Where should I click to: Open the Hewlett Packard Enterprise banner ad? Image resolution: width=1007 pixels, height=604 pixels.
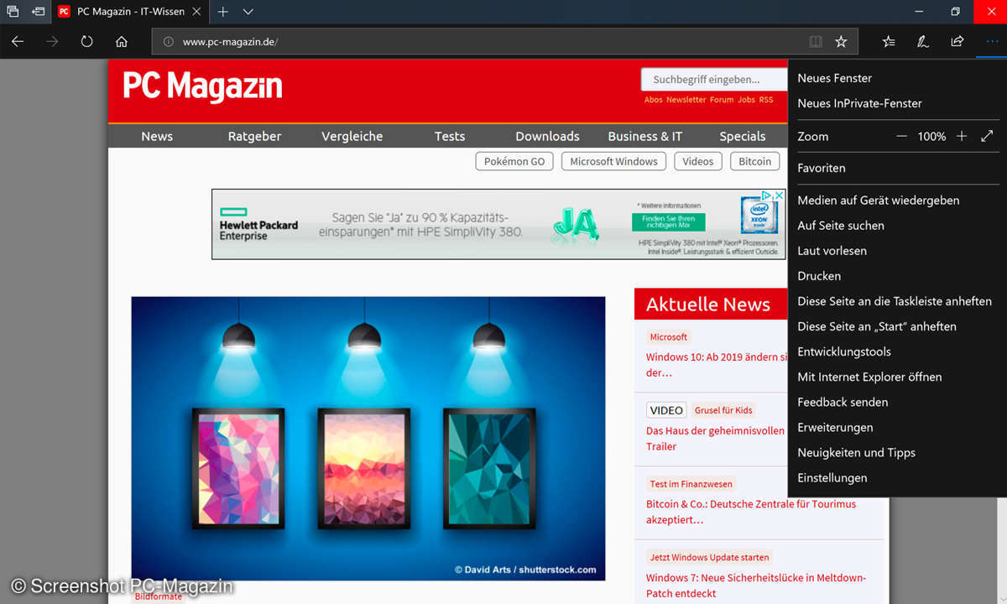[498, 224]
